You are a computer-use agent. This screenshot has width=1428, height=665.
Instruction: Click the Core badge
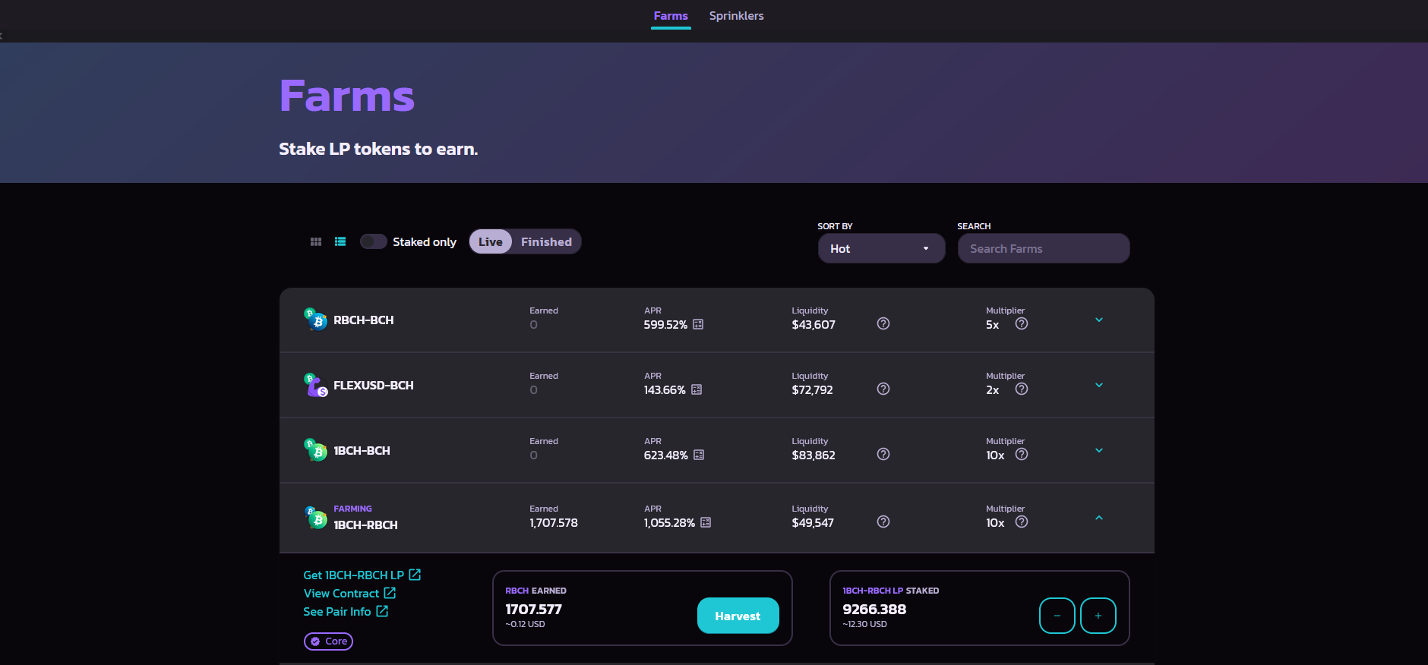(328, 641)
